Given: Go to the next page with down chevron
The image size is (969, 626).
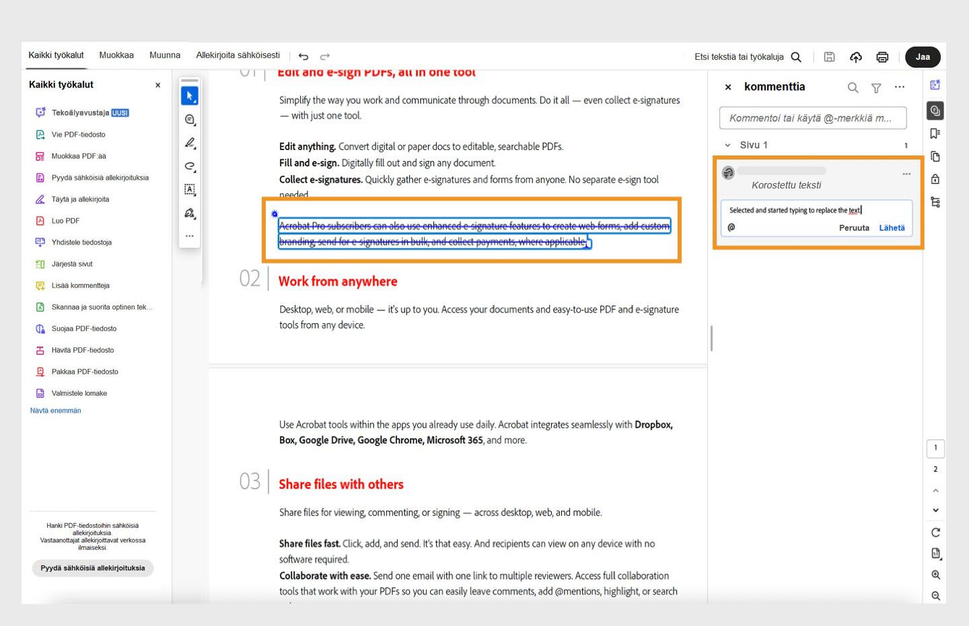Looking at the screenshot, I should click(935, 510).
